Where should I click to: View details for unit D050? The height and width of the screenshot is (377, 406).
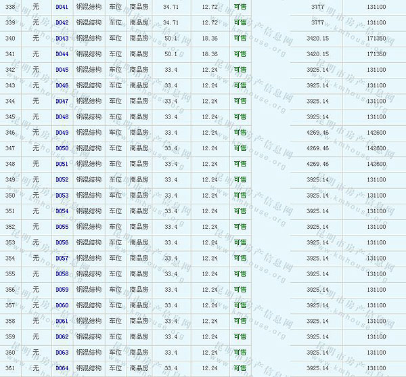[x=62, y=148]
